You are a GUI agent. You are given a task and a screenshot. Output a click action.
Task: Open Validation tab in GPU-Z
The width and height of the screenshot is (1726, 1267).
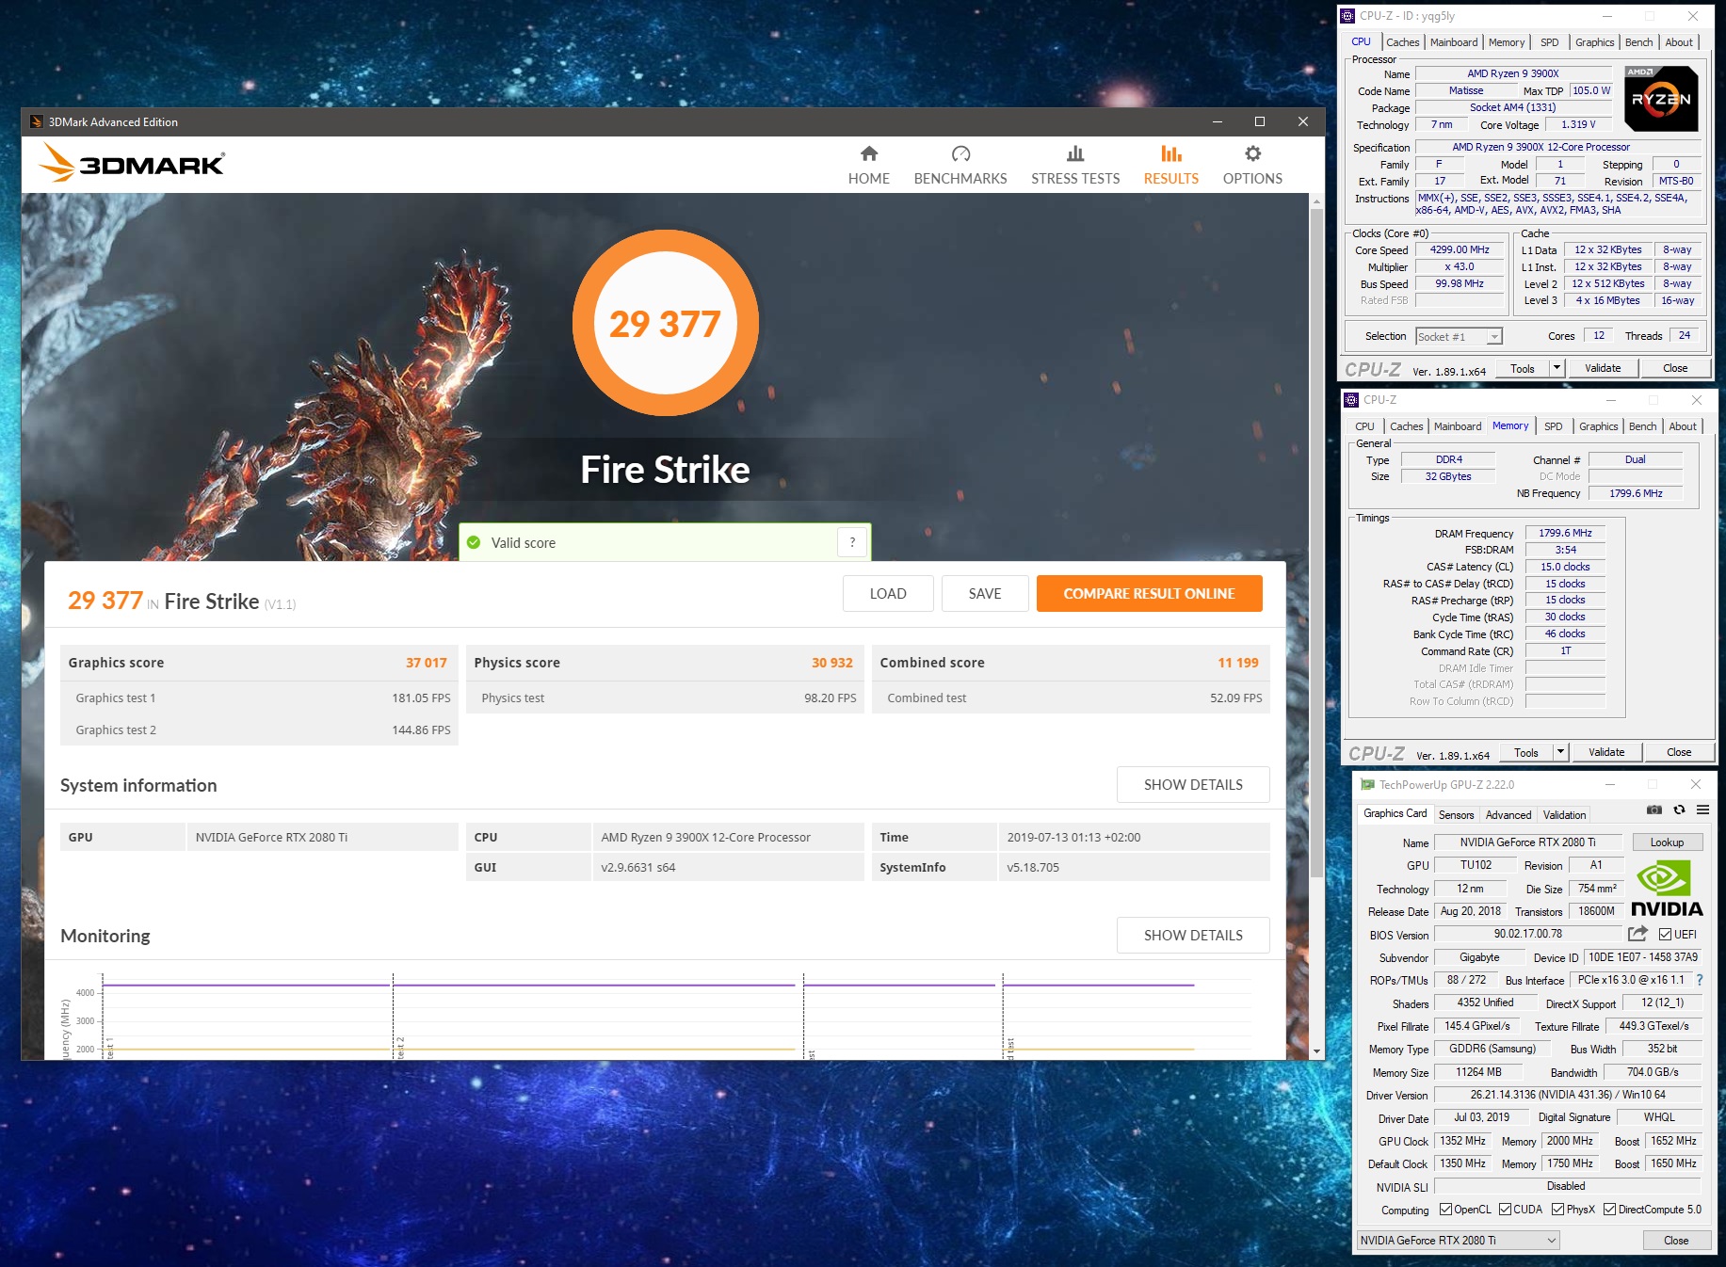(x=1564, y=815)
